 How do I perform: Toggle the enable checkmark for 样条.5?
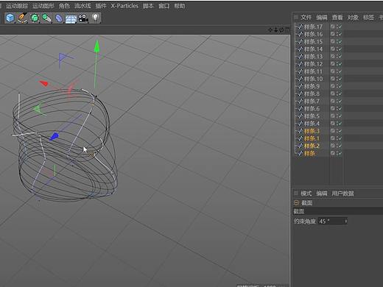click(x=340, y=116)
